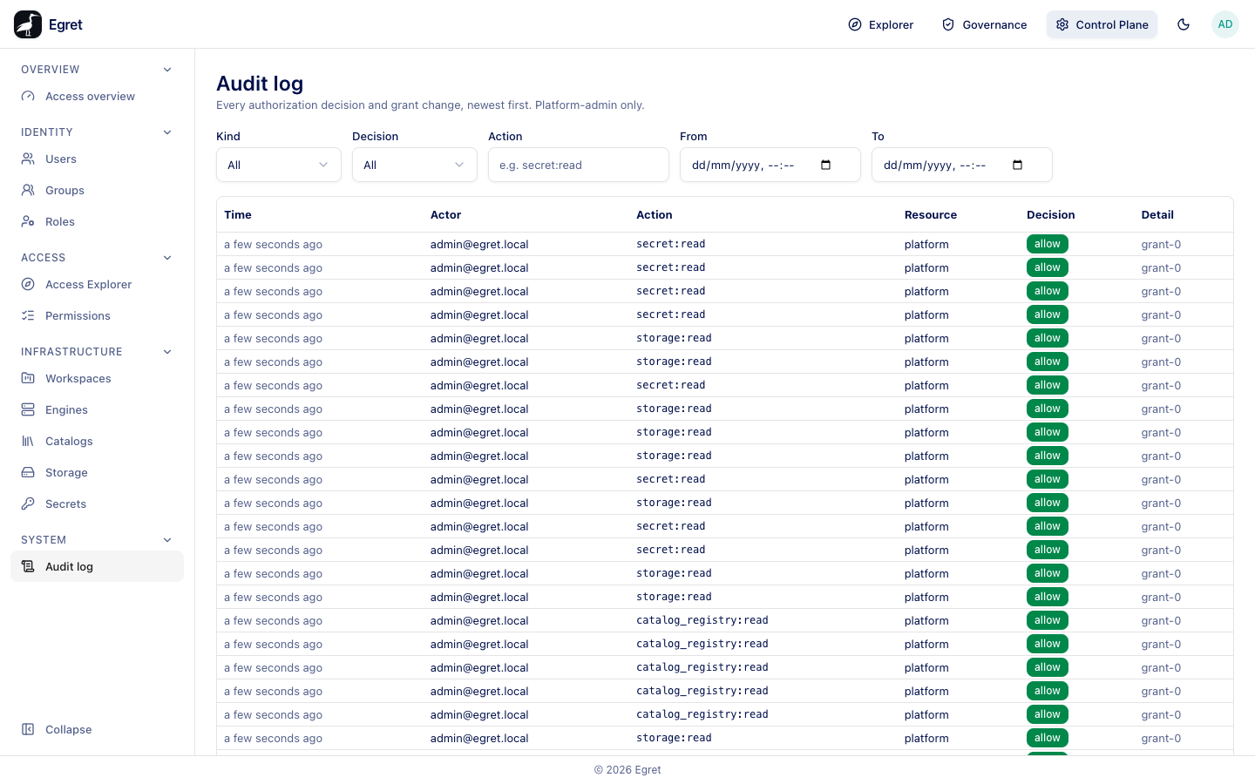The width and height of the screenshot is (1255, 784).
Task: Click the Workspaces icon in sidebar
Action: pos(28,379)
